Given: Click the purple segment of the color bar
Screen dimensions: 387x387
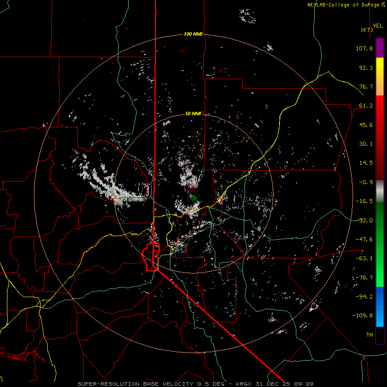Looking at the screenshot, I should click(380, 48).
